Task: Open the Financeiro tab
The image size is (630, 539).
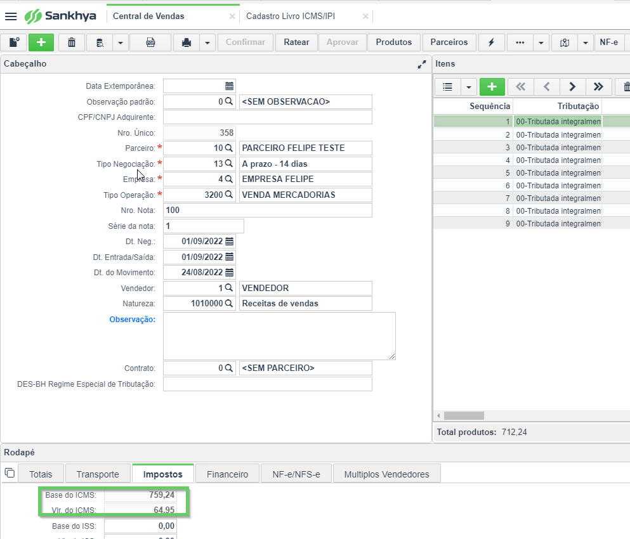Action: point(227,474)
